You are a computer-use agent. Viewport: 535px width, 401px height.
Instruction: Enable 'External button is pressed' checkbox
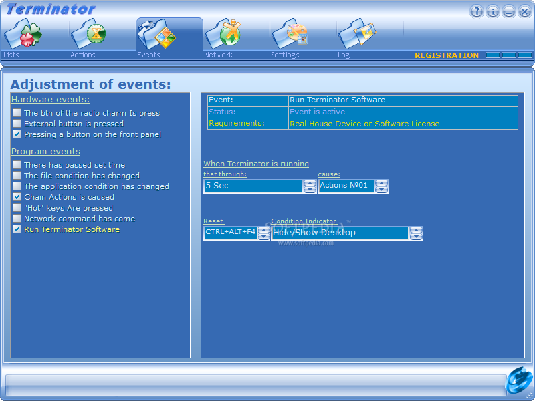point(17,123)
